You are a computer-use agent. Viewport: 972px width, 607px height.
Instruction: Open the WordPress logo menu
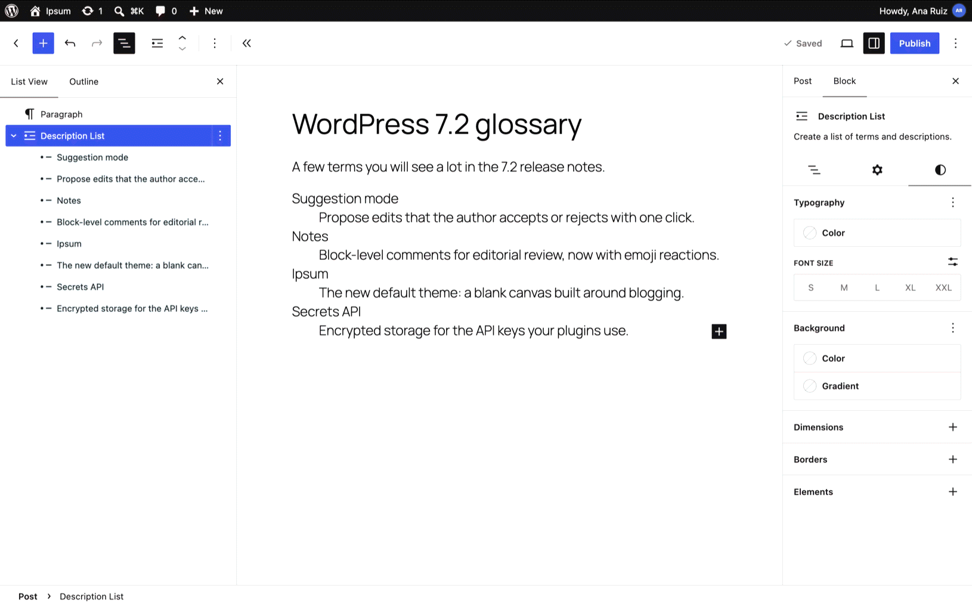pos(11,11)
